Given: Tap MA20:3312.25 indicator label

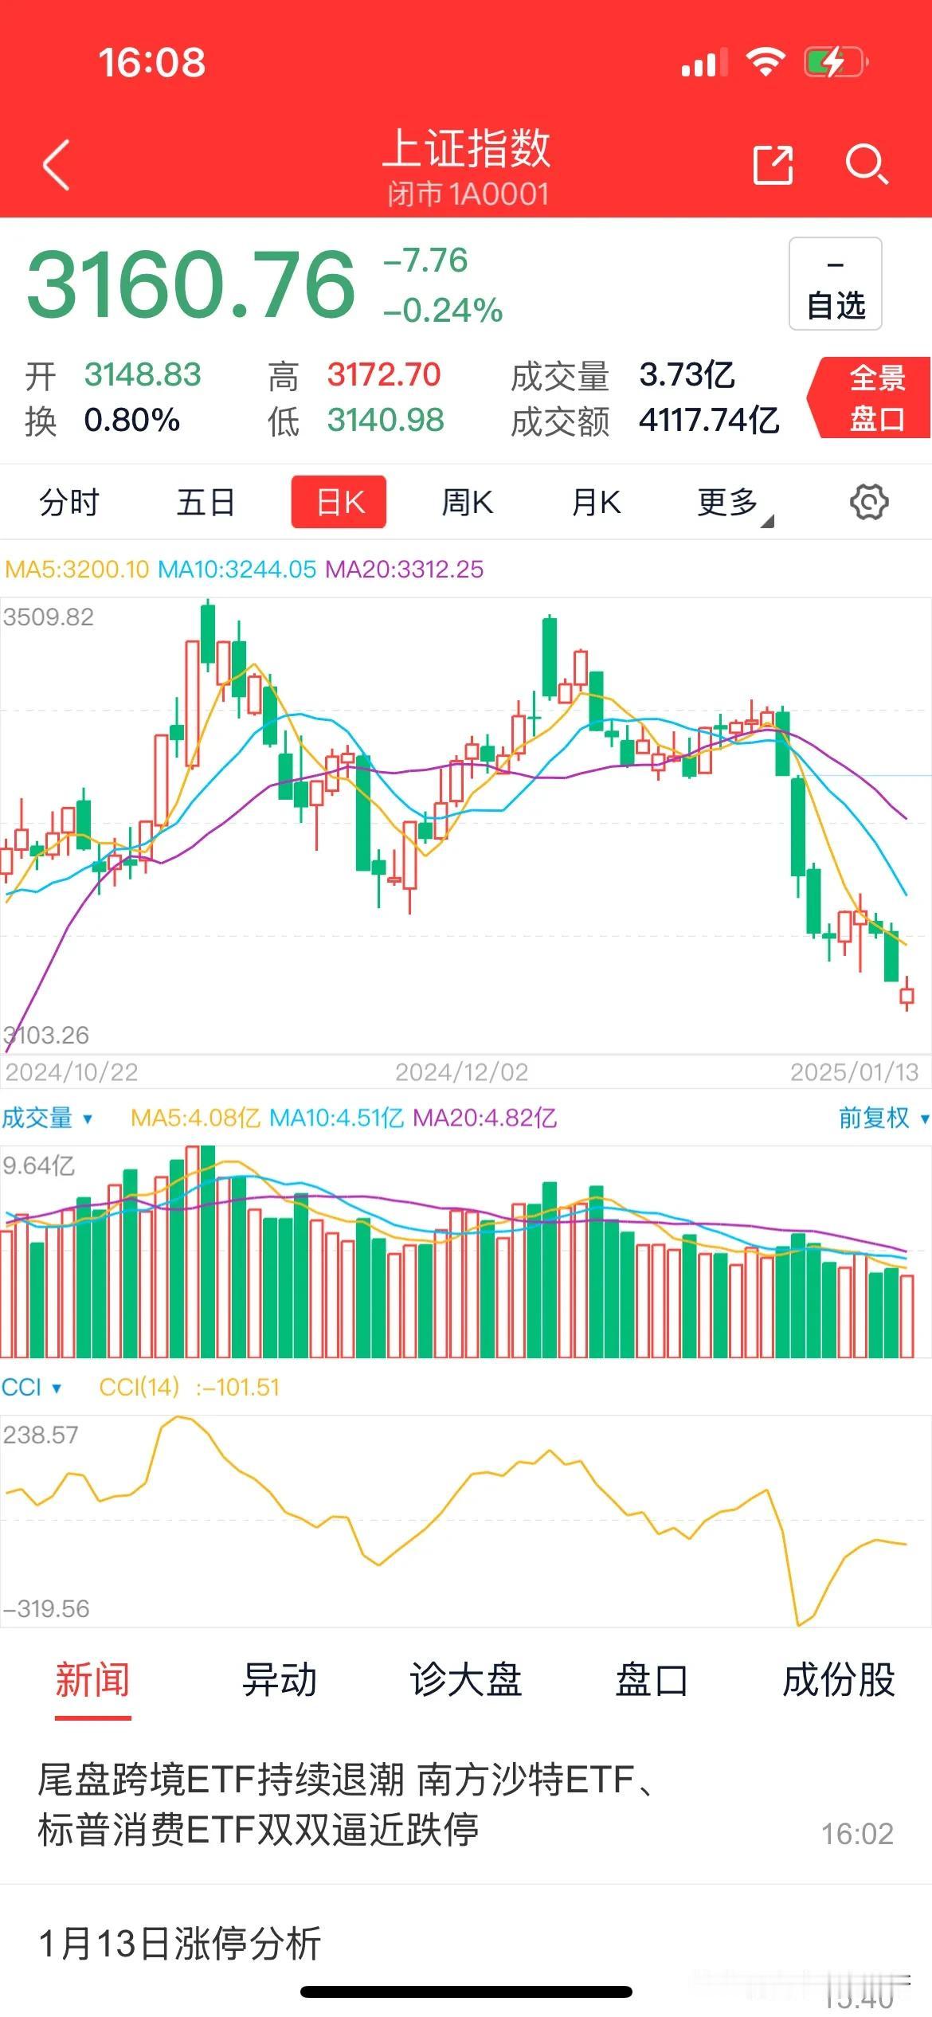Looking at the screenshot, I should pos(405,569).
